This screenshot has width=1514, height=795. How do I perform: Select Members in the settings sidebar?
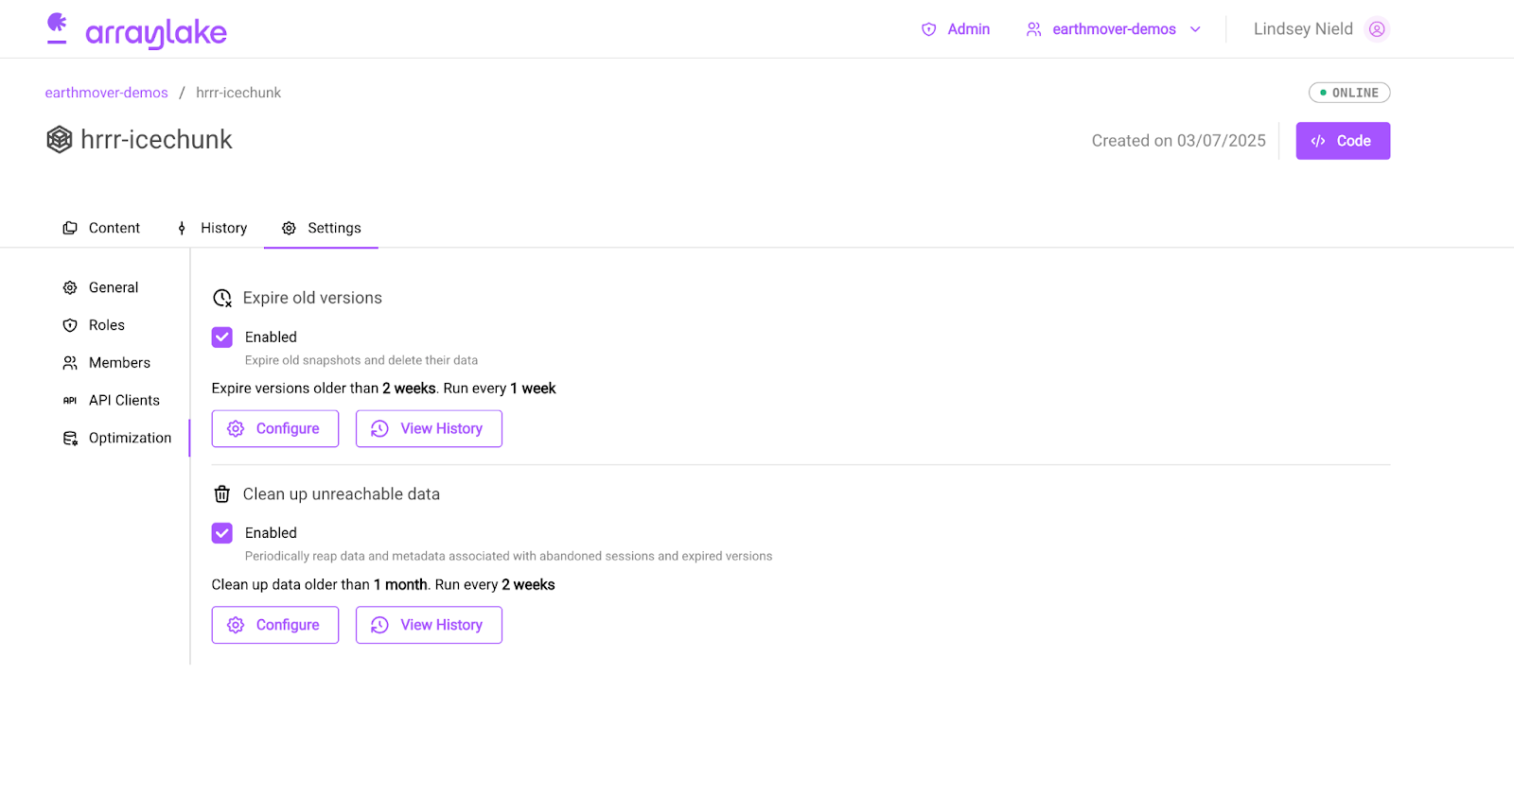point(119,363)
